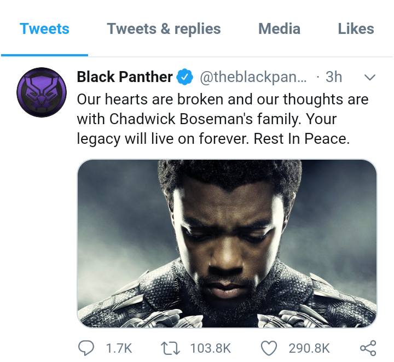Click the 290.8K likes count
The width and height of the screenshot is (394, 362).
309,348
